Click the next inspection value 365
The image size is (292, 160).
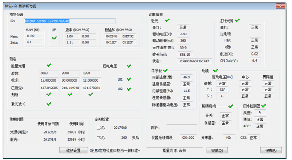click(x=124, y=137)
